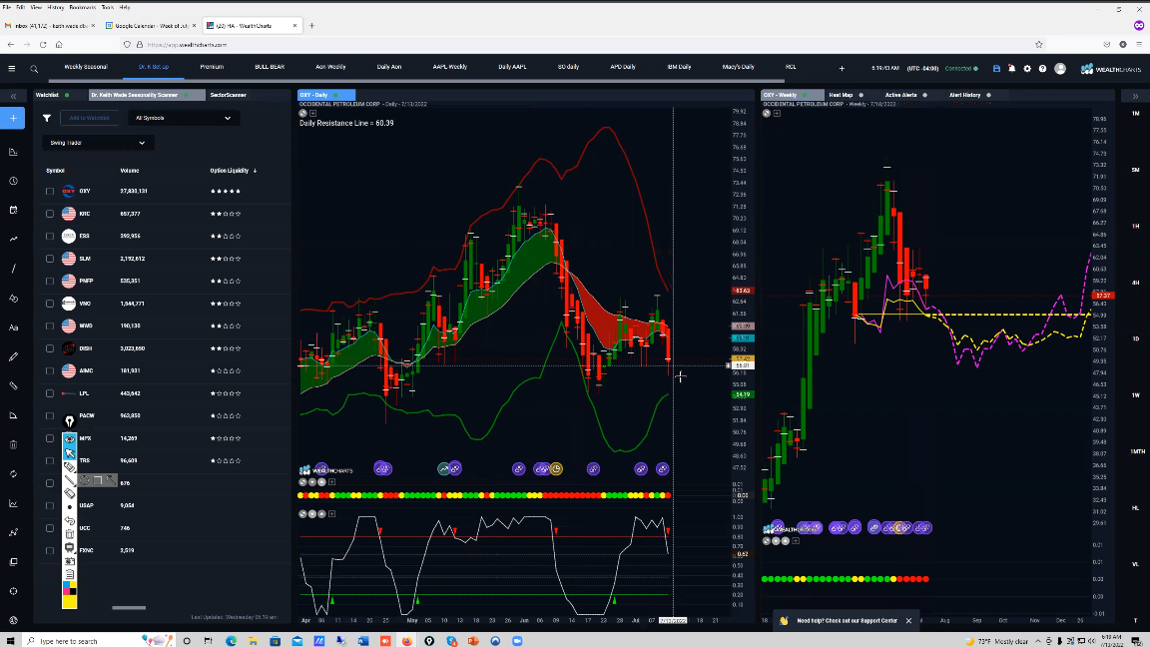Click the undo arrow on floating toolbar
The width and height of the screenshot is (1150, 647).
point(70,521)
